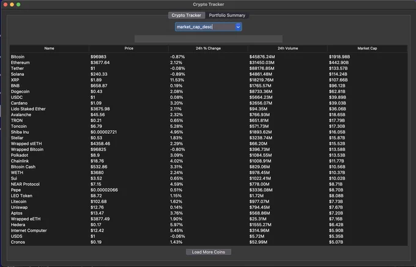Click Solana's price $240.33
This screenshot has width=416, height=267.
click(x=99, y=74)
